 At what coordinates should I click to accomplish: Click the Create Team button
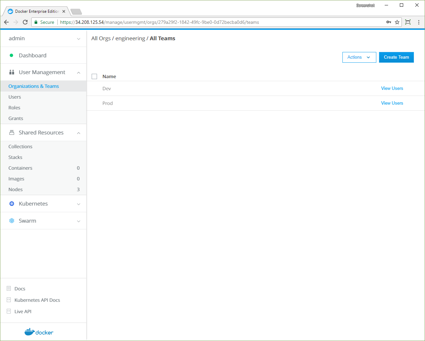coord(396,57)
